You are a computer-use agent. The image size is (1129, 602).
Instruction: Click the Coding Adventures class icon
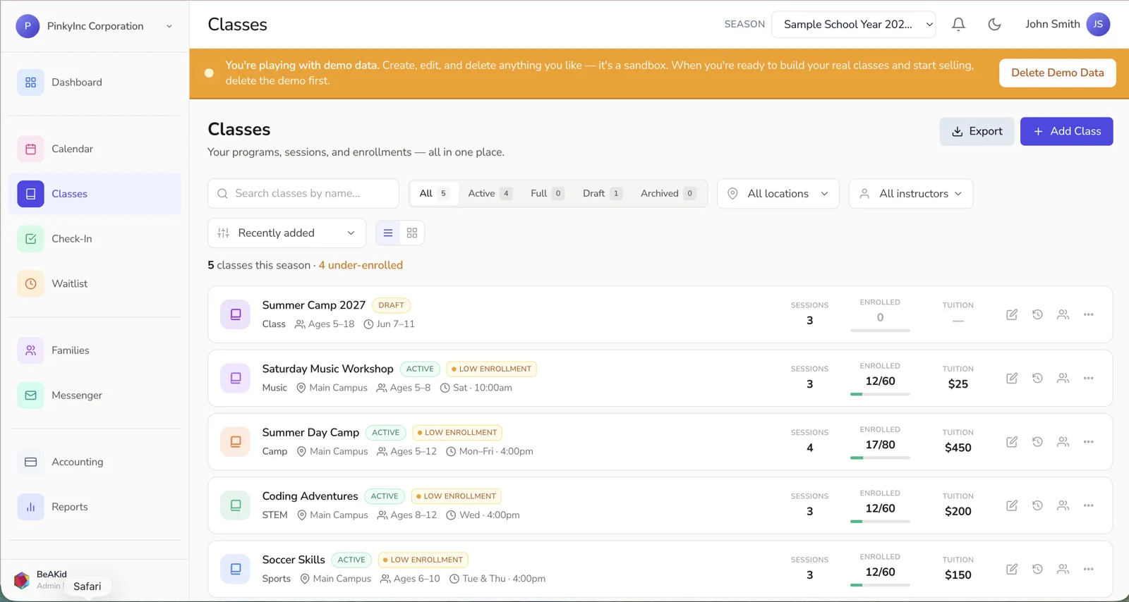(x=236, y=505)
